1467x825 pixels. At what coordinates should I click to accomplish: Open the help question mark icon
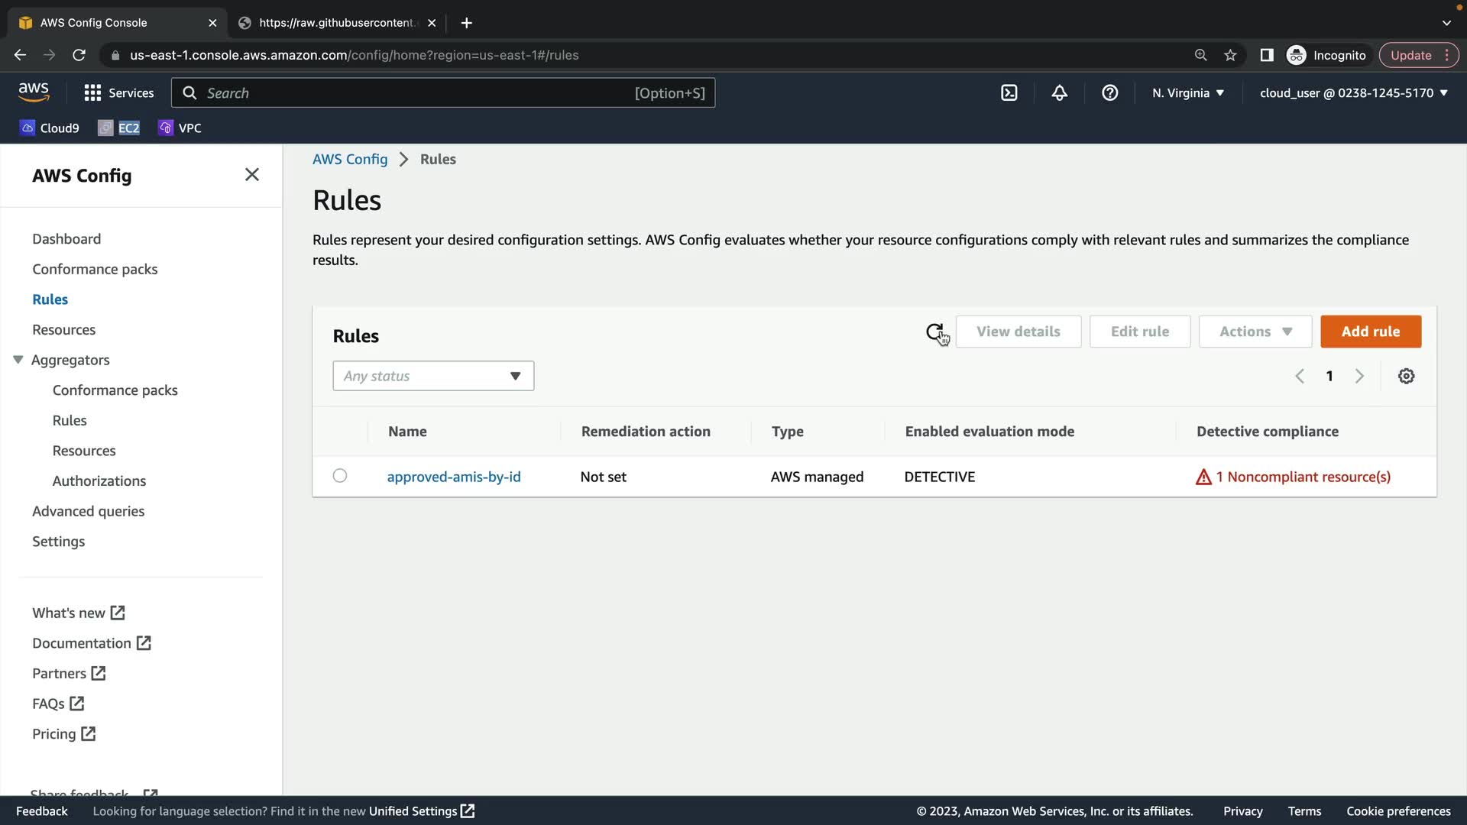coord(1109,93)
